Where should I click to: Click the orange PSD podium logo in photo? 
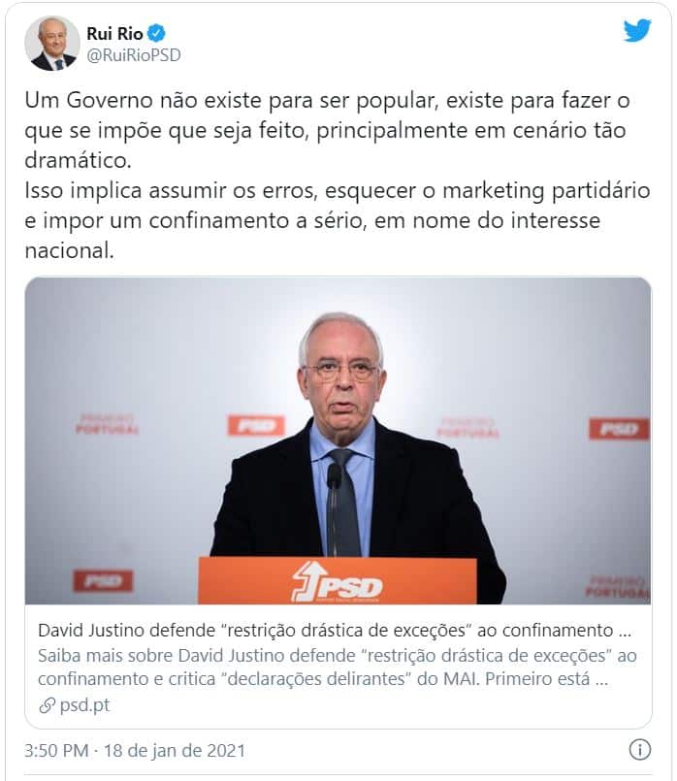338,582
